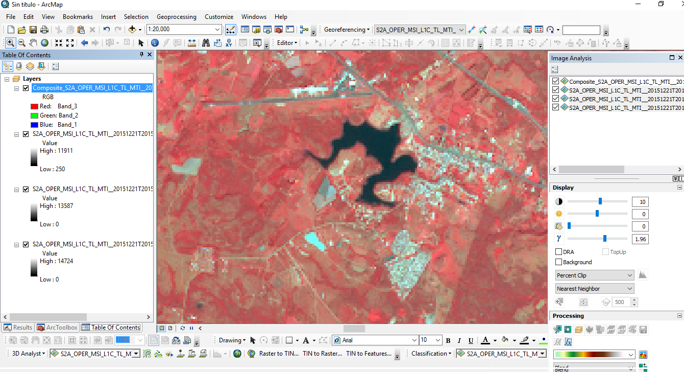Viewport: 684px width, 372px height.
Task: Switch to the ArcToolbox tab
Action: (57, 327)
